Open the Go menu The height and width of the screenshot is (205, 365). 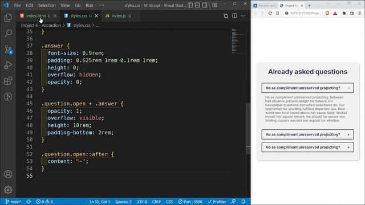pos(78,5)
